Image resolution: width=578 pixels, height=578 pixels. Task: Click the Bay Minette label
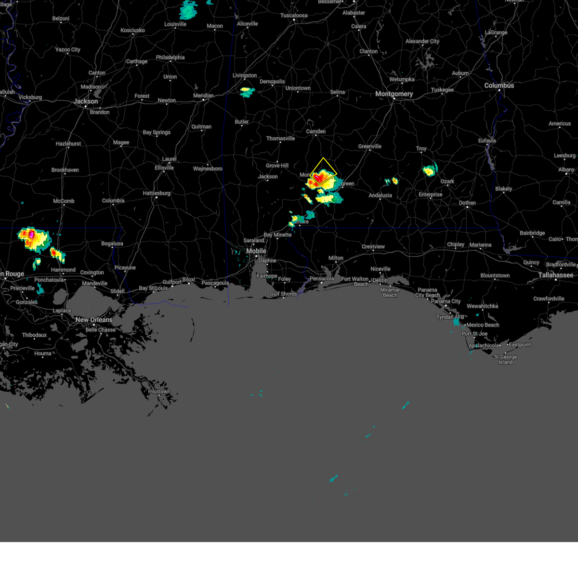coord(277,235)
